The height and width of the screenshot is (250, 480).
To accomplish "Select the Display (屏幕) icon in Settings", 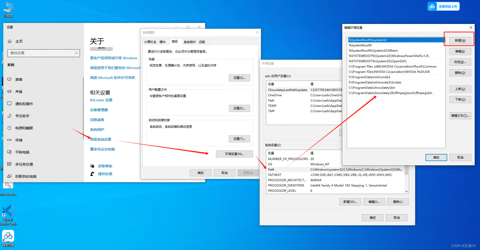I will coord(9,79).
